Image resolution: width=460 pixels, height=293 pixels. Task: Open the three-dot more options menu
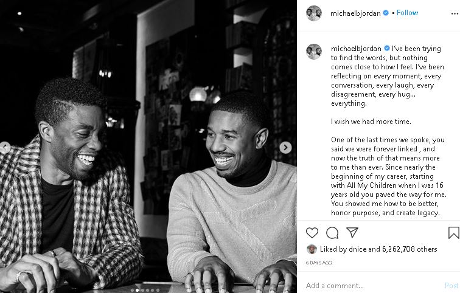pyautogui.click(x=455, y=13)
